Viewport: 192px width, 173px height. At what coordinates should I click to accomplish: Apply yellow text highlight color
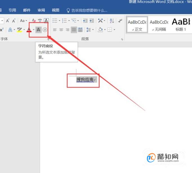(x=19, y=30)
